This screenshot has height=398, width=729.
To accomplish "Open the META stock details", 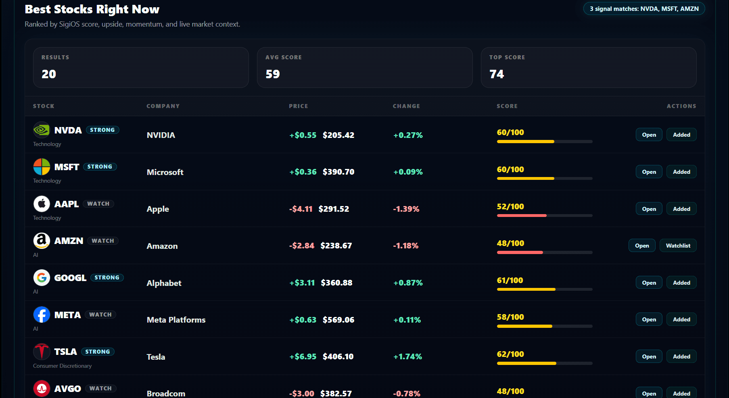I will coord(649,319).
